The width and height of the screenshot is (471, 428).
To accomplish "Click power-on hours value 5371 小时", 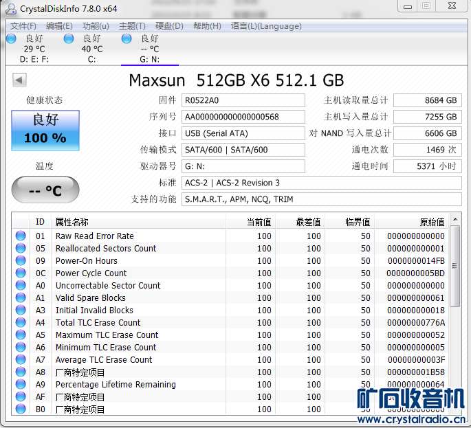I will [x=428, y=166].
